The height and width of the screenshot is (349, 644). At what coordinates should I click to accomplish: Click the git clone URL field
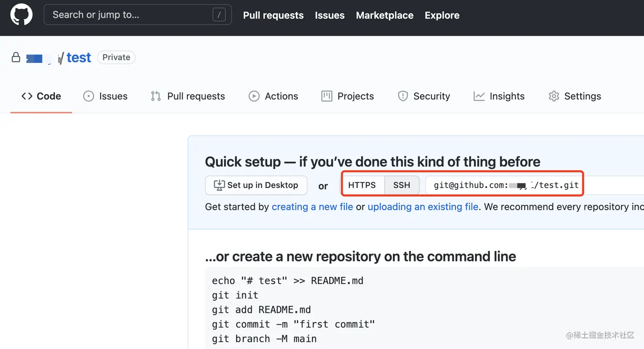535,185
